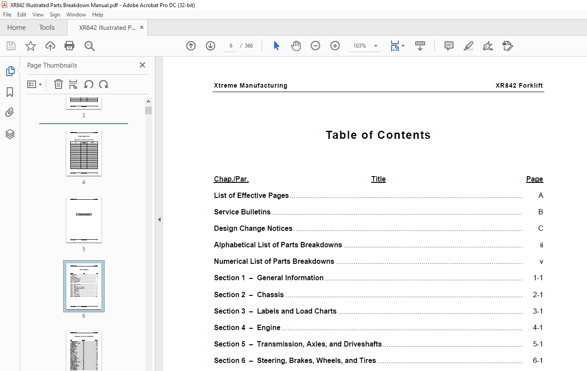Expand fit page options dropdown arrow
This screenshot has height=371, width=587.
pos(403,46)
